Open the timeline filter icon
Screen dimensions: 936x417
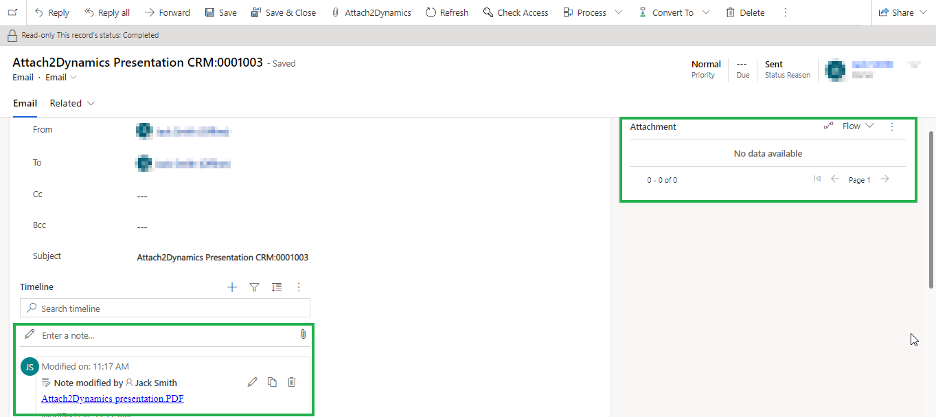pyautogui.click(x=254, y=286)
